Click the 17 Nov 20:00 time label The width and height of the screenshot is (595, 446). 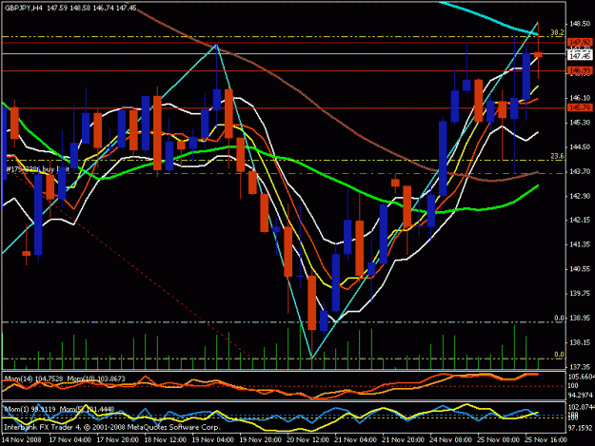point(117,440)
